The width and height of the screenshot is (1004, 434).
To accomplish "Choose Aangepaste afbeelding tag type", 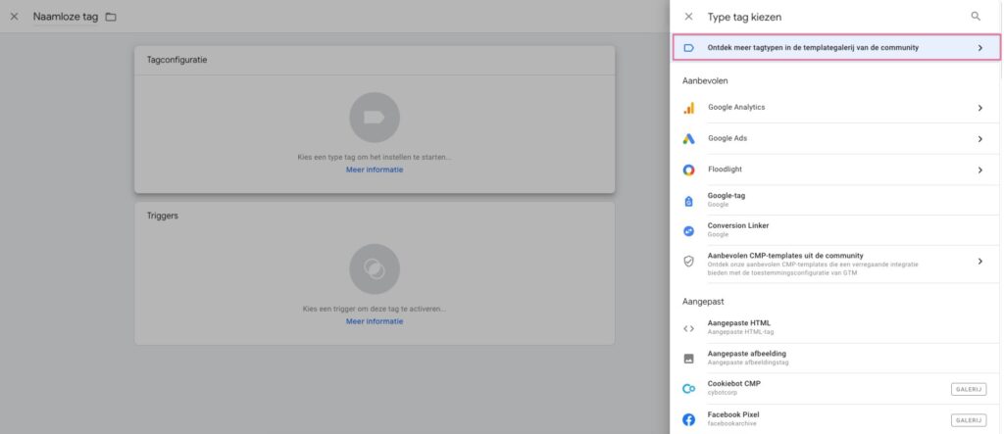I will click(x=836, y=358).
